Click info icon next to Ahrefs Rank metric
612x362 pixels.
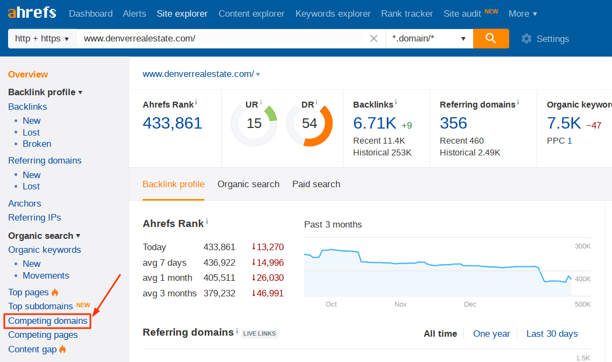tap(196, 102)
